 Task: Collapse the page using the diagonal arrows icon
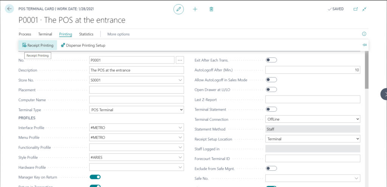[364, 9]
